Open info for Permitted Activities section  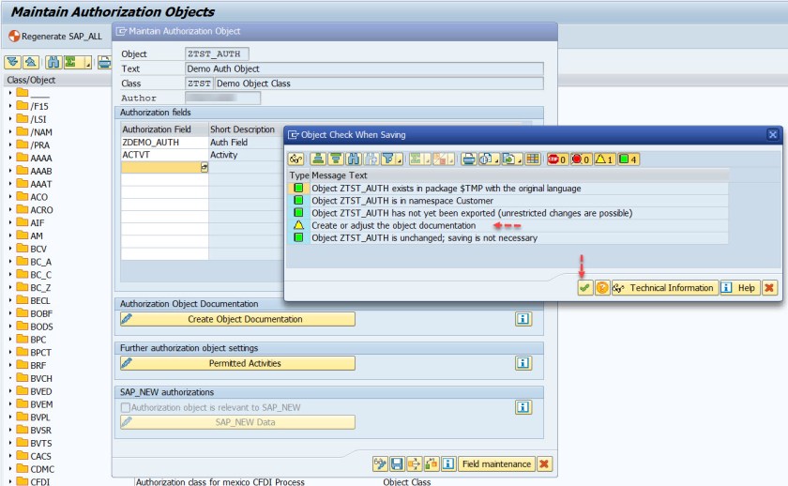point(523,363)
